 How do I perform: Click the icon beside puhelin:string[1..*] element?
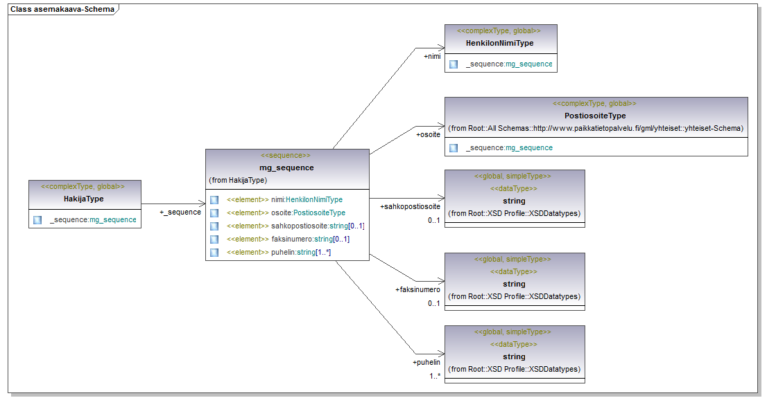coord(214,253)
